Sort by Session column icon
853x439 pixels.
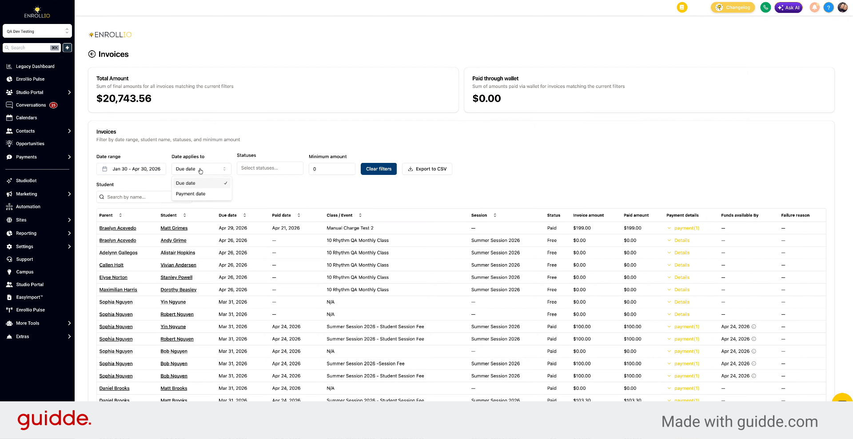(495, 215)
